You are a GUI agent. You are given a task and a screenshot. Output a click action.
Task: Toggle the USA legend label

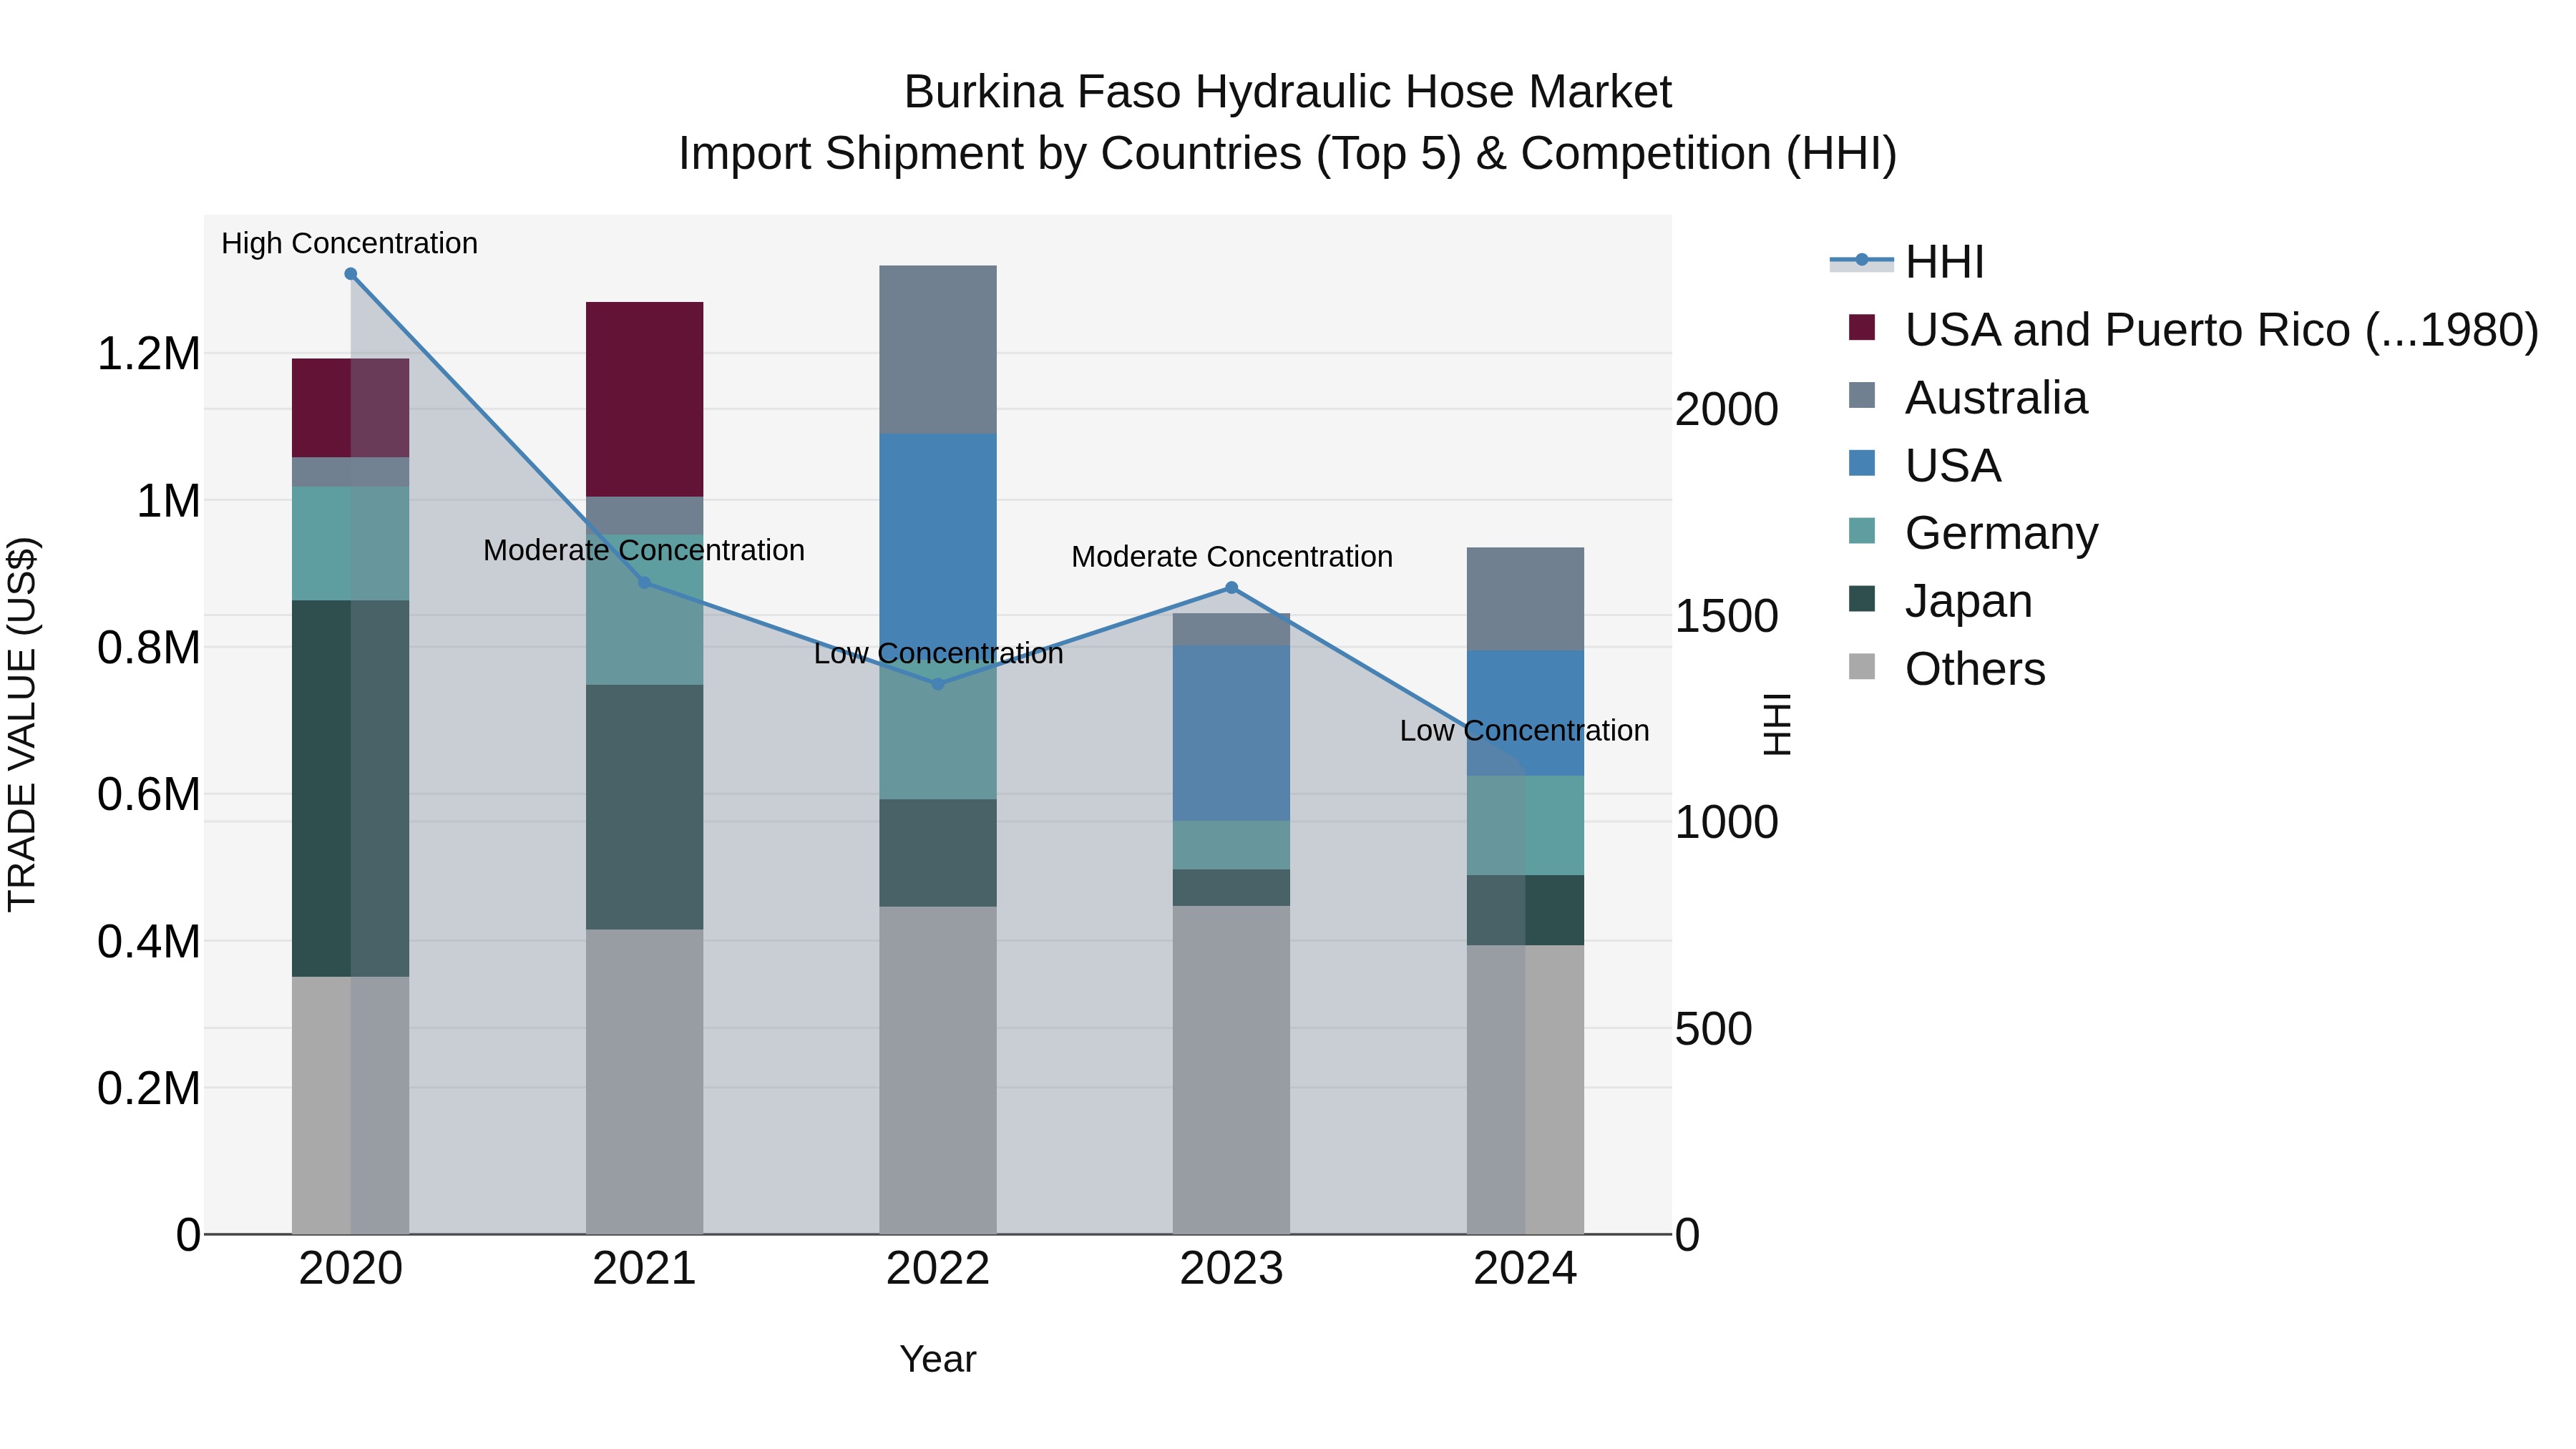click(1953, 466)
